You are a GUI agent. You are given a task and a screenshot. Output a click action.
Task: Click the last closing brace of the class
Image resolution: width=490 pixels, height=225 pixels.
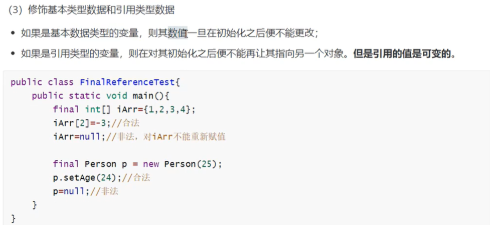click(13, 218)
